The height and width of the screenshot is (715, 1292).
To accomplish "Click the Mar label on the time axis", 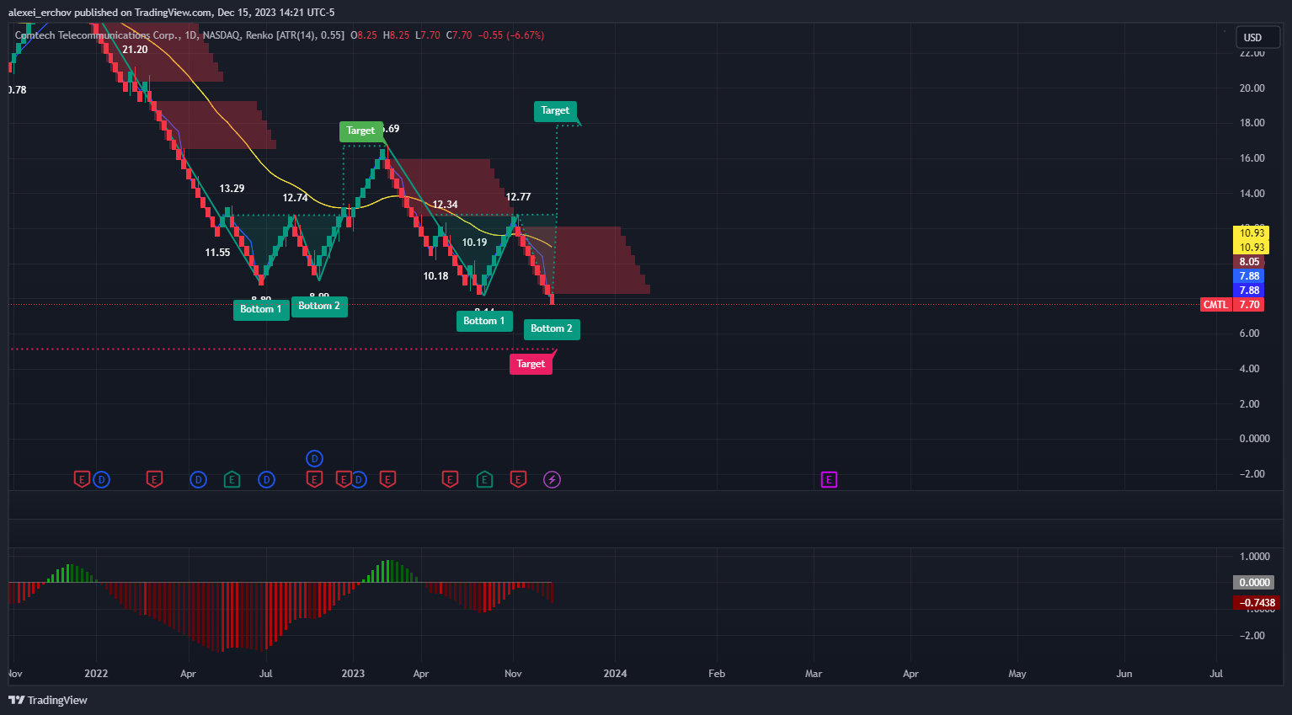I will pos(814,674).
